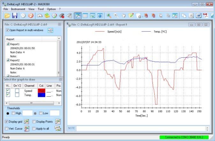Click the red marker 1 icon
Screen dimensions: 215x141
[x=146, y=16]
